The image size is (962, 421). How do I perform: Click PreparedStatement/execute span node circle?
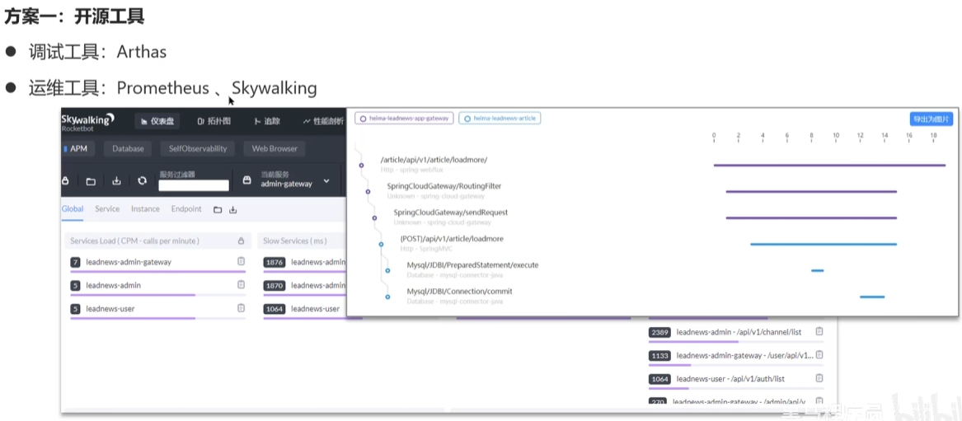(x=387, y=270)
